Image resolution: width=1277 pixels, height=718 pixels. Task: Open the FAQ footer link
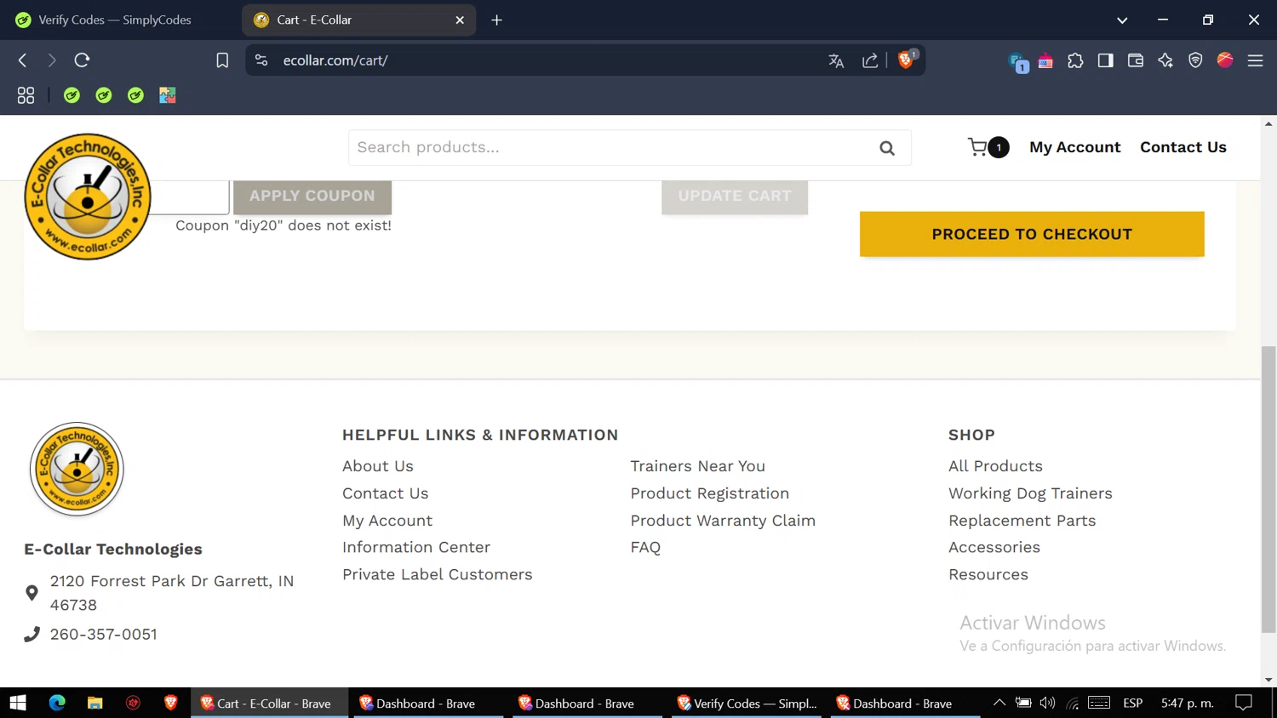[x=645, y=547]
